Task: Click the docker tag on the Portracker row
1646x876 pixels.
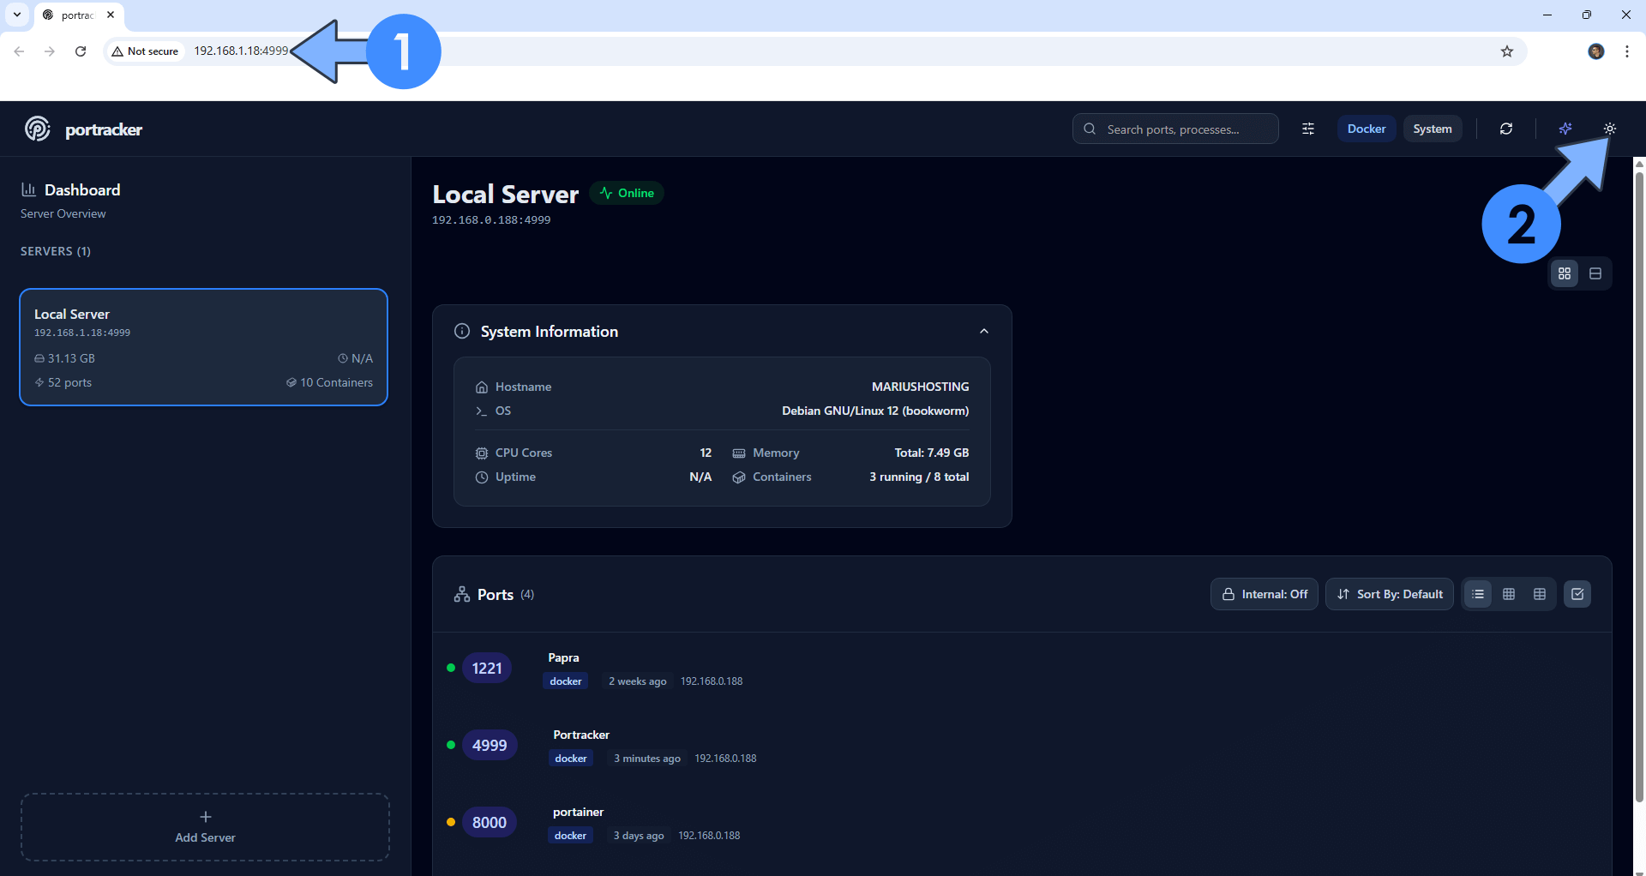Action: (x=571, y=759)
